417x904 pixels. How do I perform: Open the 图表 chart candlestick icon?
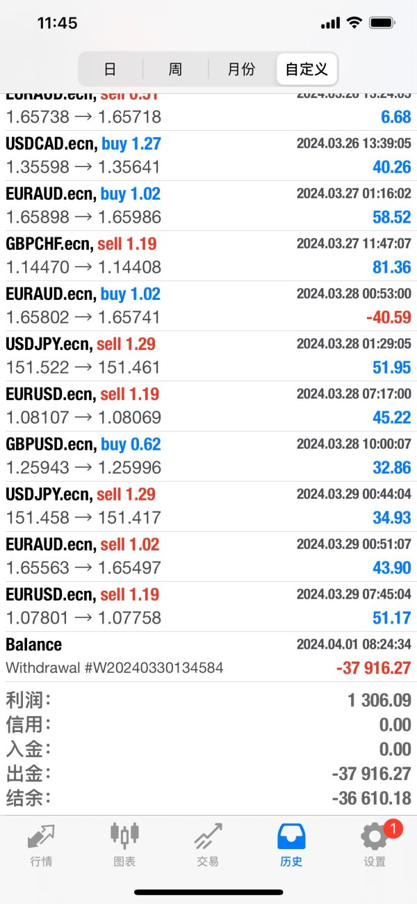[x=124, y=834]
